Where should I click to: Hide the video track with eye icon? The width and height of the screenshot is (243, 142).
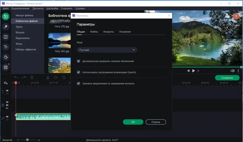pos(7,102)
